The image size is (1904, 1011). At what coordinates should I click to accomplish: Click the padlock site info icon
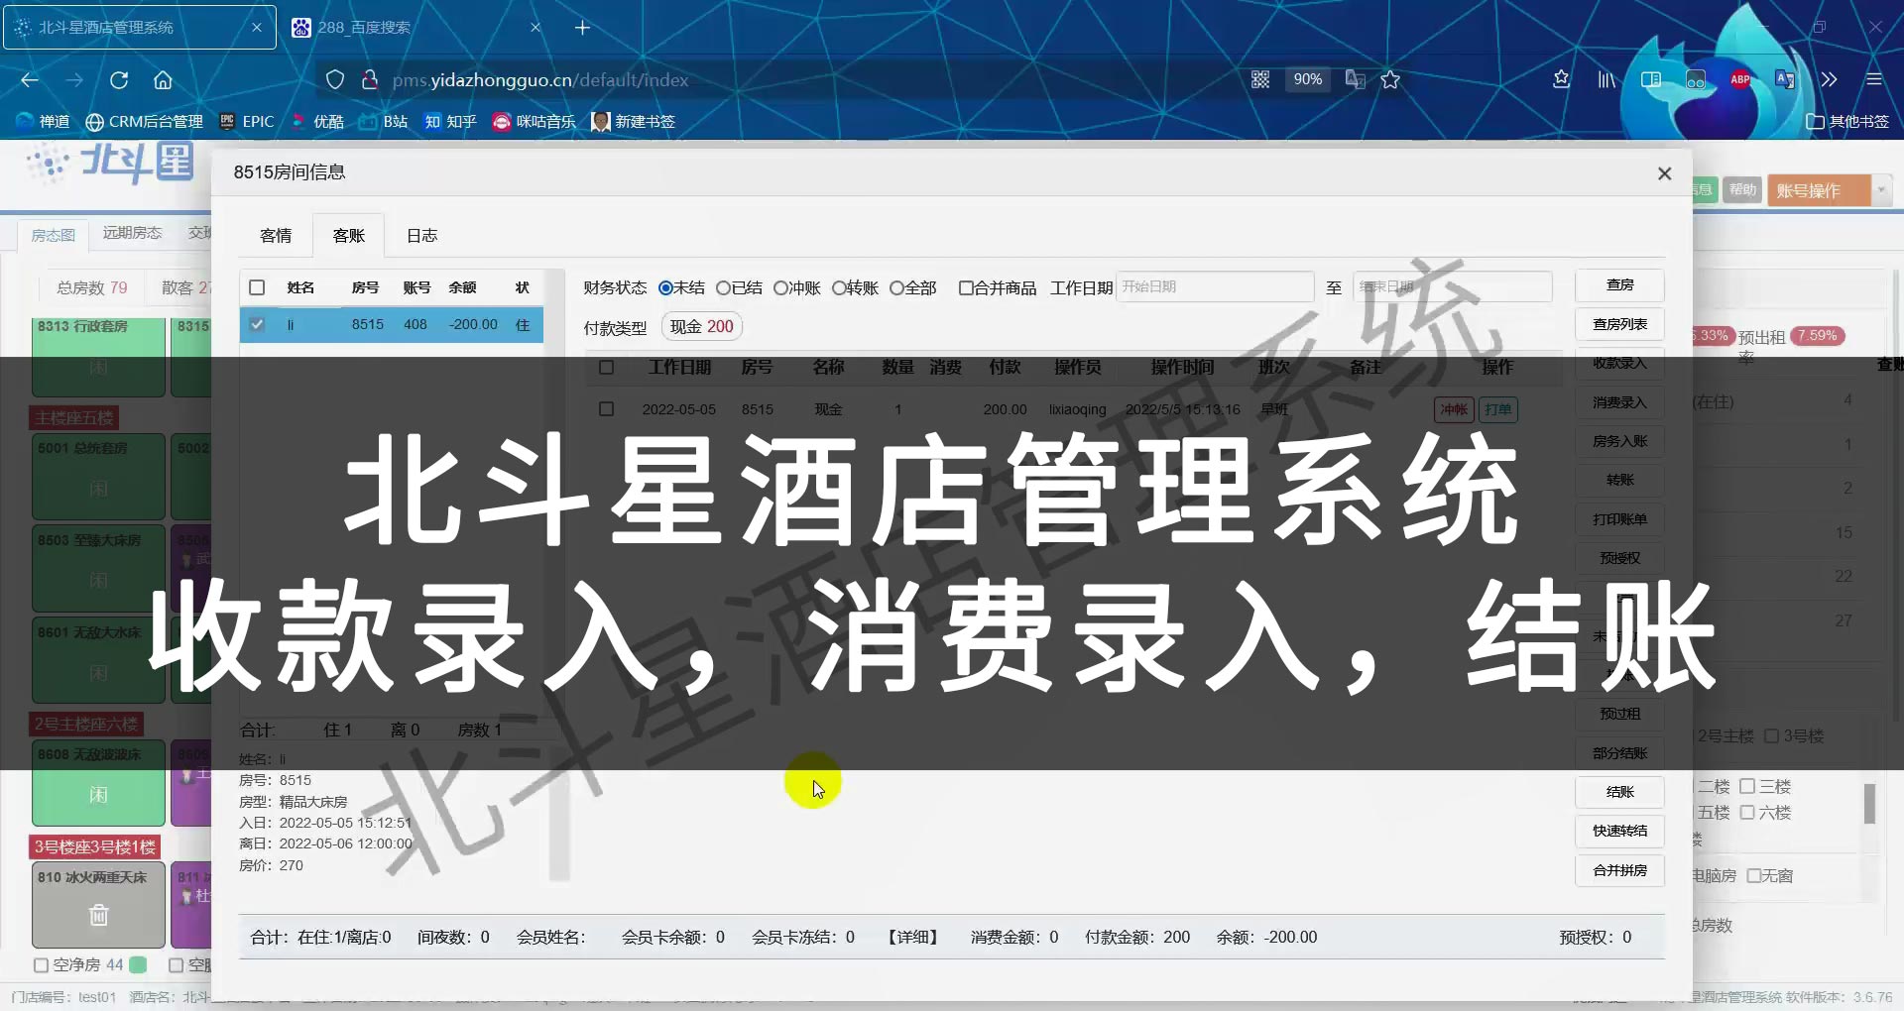point(369,79)
